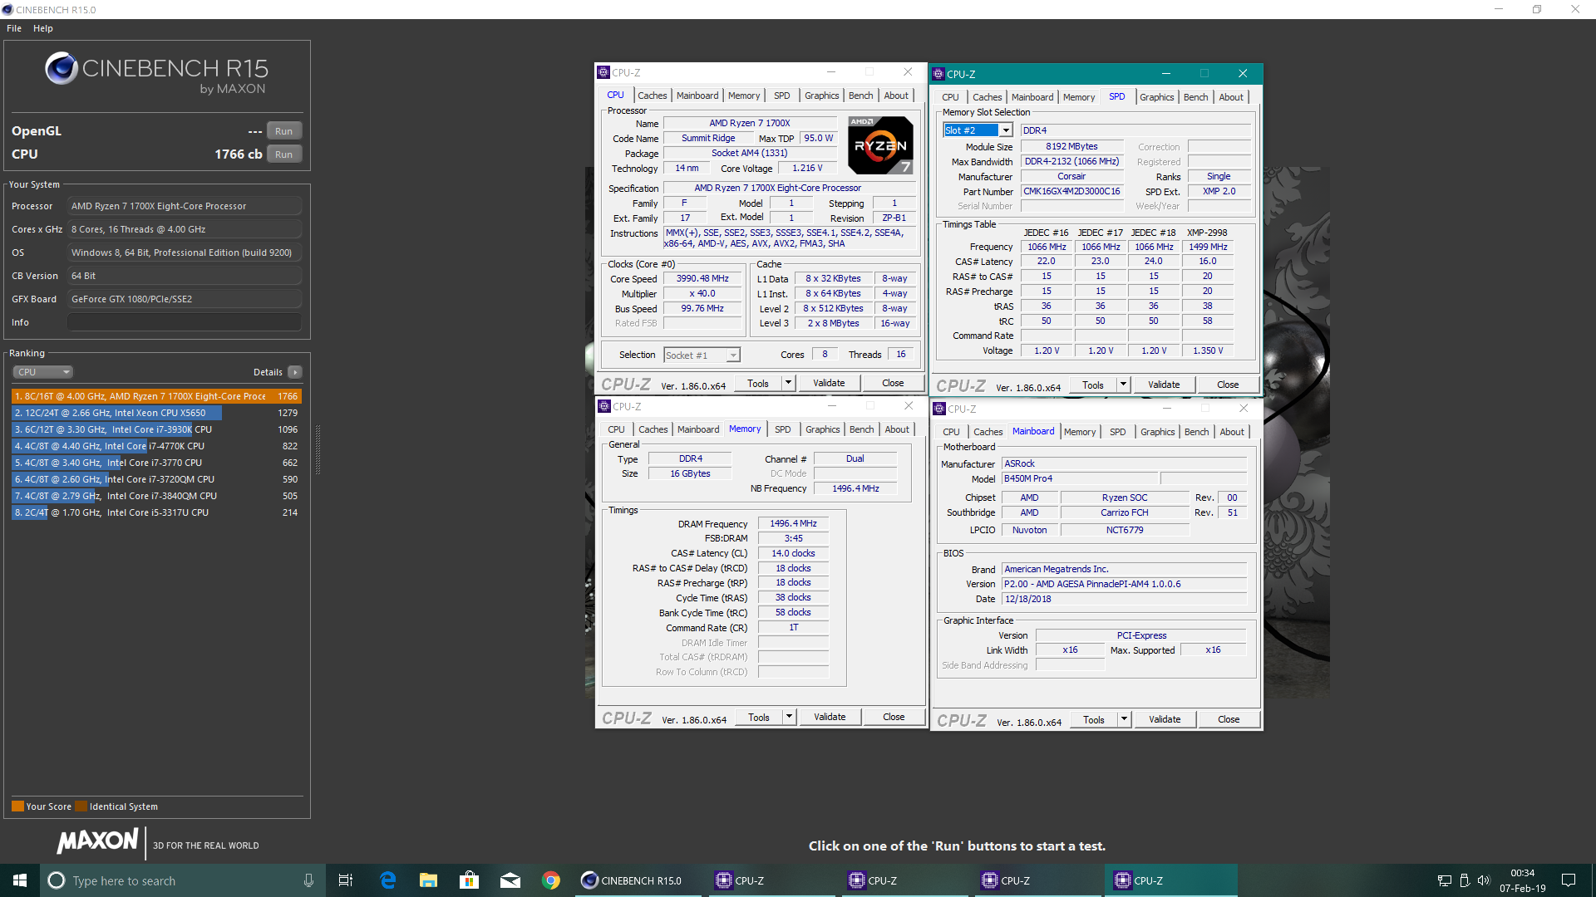
Task: Select ranking row Intel Xeon CPU X5650
Action: click(x=156, y=413)
